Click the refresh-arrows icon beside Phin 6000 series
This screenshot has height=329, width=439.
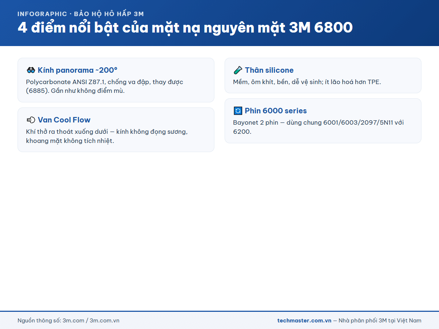[238, 111]
